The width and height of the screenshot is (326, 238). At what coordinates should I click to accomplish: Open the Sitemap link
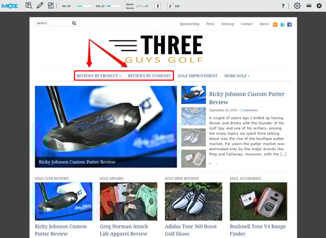(x=227, y=24)
